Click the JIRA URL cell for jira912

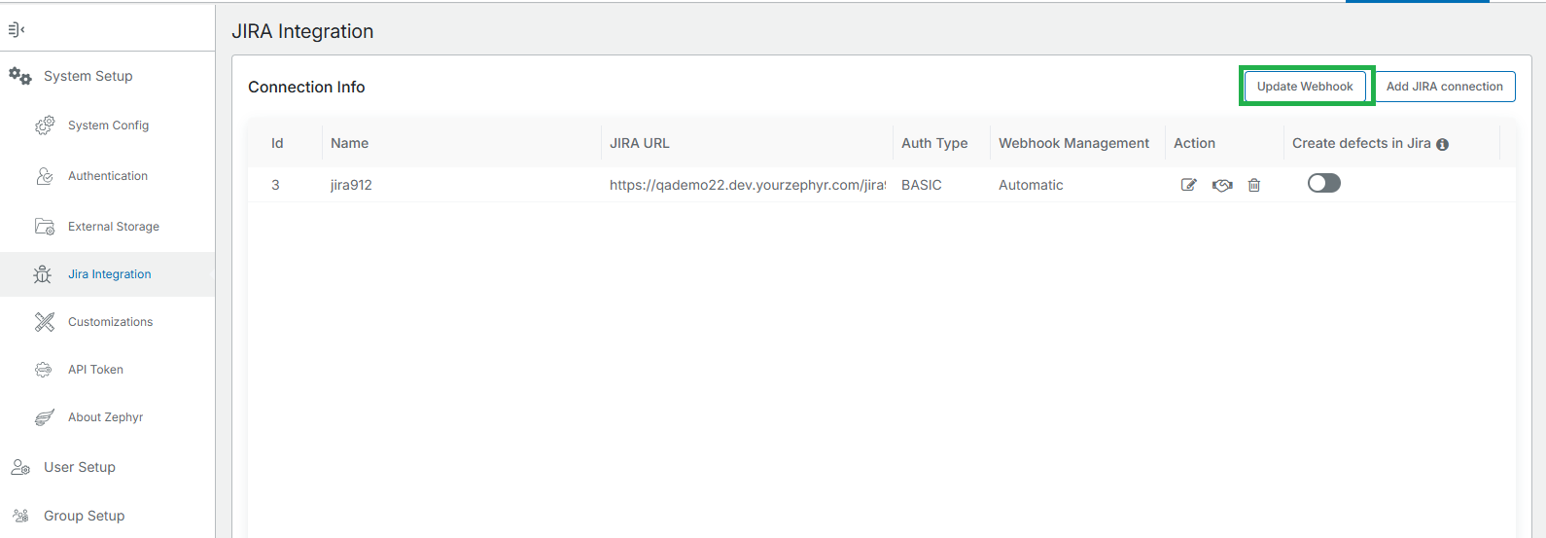tap(746, 185)
